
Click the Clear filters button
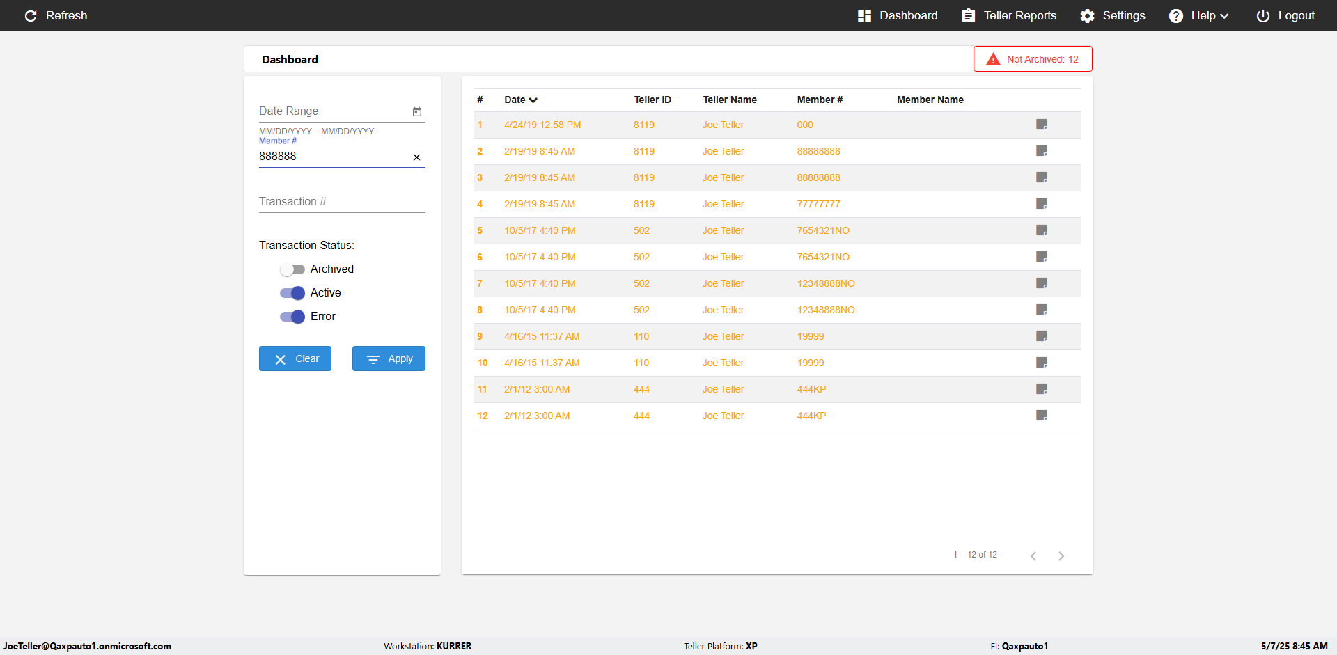click(295, 358)
